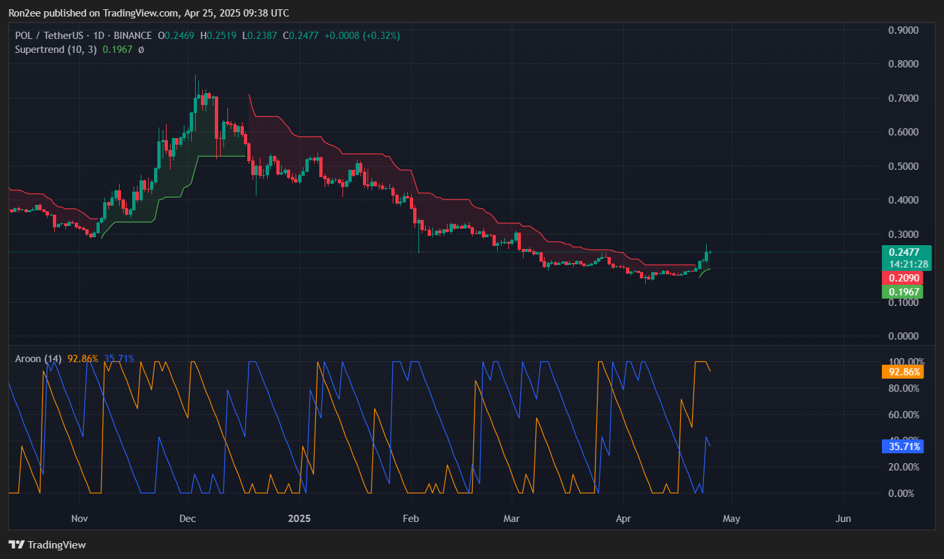Click the Apr label on time axis
The height and width of the screenshot is (559, 944).
click(x=623, y=519)
